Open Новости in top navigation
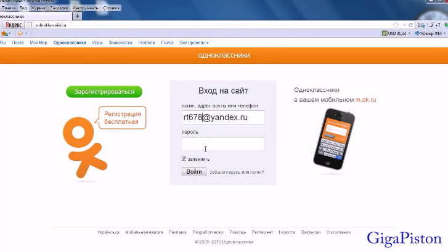 click(147, 43)
